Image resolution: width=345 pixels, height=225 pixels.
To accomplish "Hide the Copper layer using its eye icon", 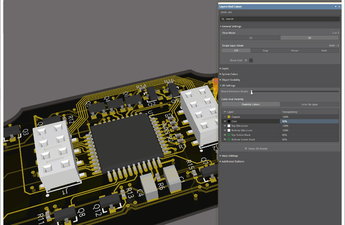I will click(x=224, y=117).
